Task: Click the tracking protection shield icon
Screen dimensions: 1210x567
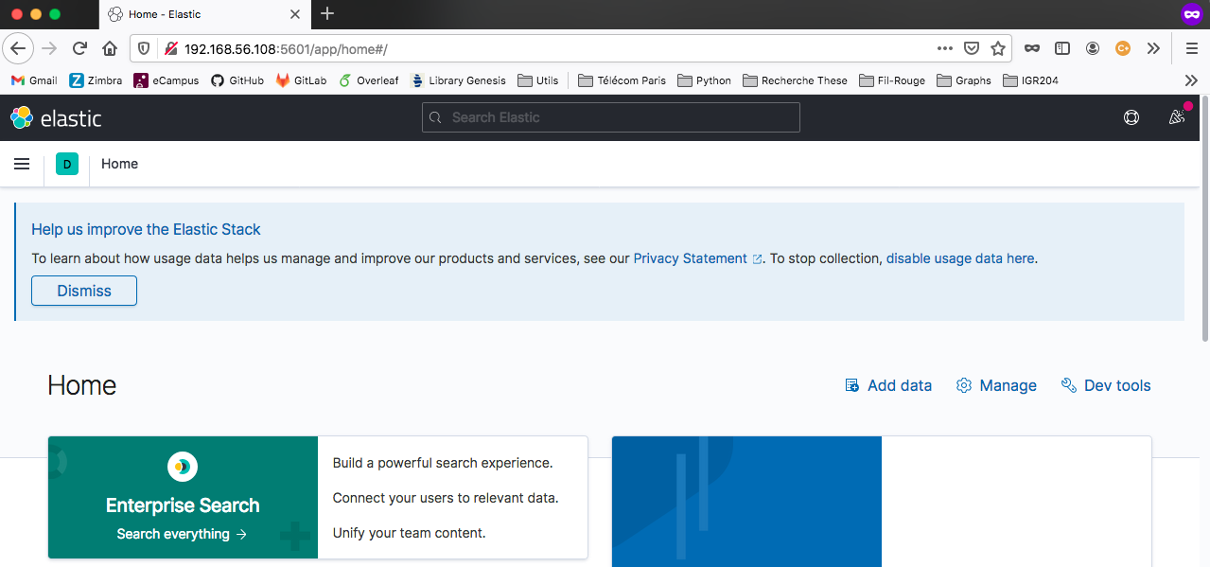Action: [x=145, y=48]
